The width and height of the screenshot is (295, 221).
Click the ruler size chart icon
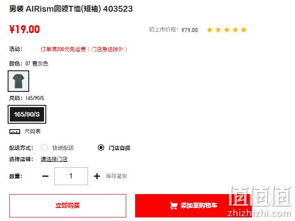click(15, 131)
